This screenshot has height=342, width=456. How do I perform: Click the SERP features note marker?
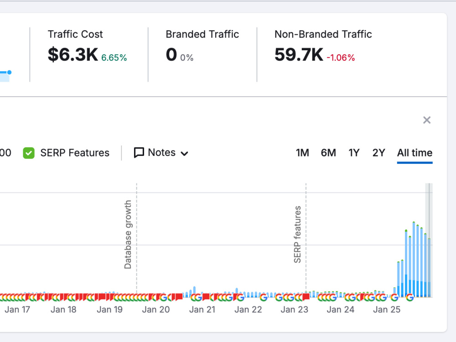click(297, 234)
